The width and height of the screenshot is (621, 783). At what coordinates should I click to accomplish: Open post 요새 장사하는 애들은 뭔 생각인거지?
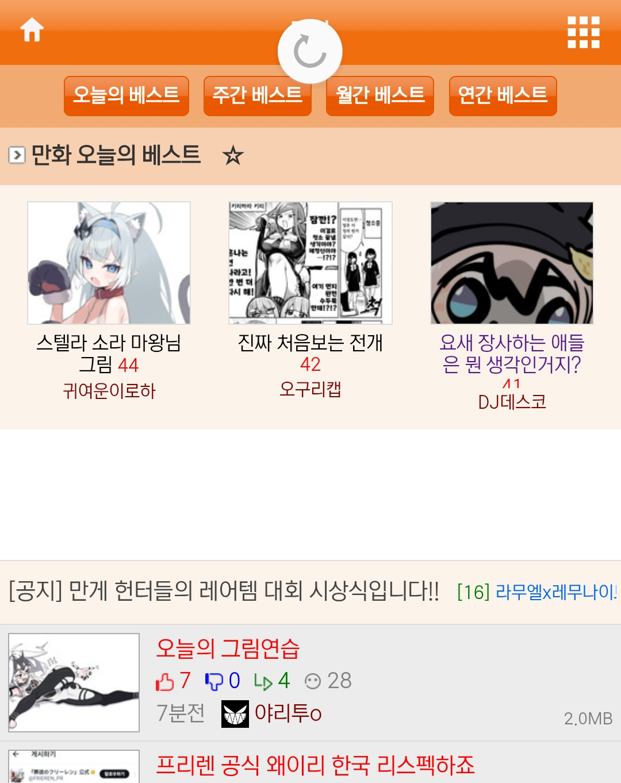tap(512, 353)
